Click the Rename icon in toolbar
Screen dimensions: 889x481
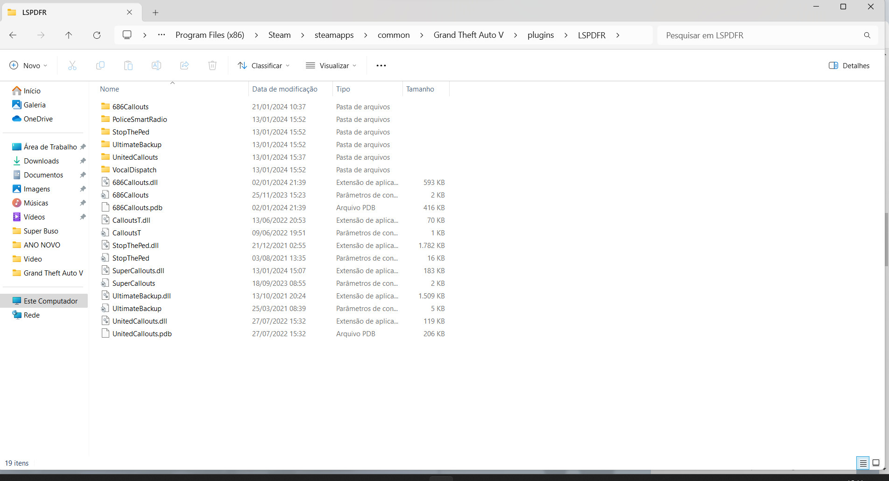pyautogui.click(x=156, y=66)
